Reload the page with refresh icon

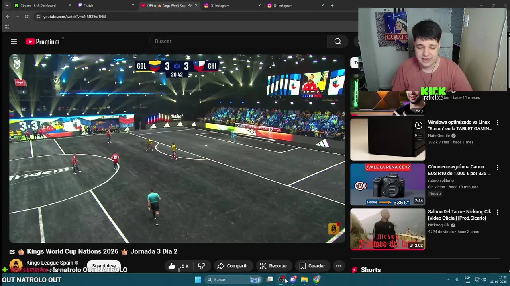[27, 17]
